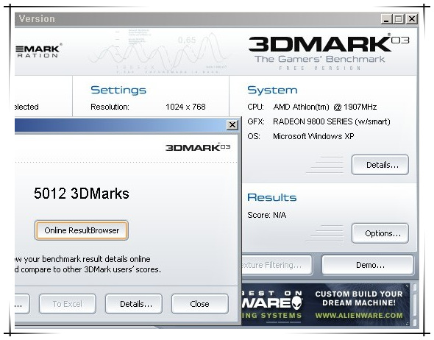Screen dimensions: 434x340
Task: Click the GFX value RADEON 9800 SERIES
Action: (332, 121)
